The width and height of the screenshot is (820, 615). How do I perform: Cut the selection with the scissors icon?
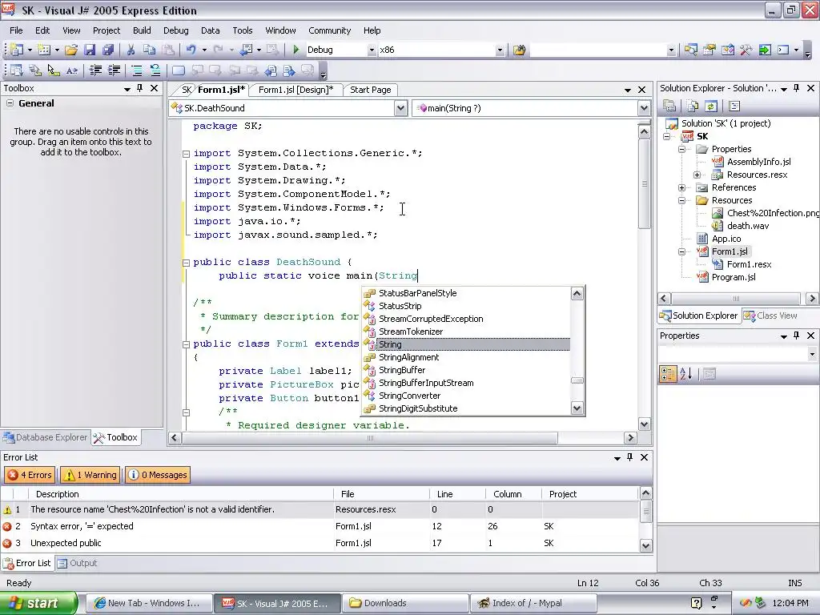click(x=131, y=50)
